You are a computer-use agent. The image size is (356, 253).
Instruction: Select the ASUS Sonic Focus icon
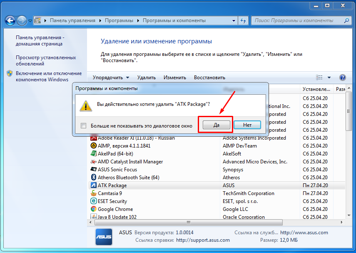pyautogui.click(x=94, y=169)
